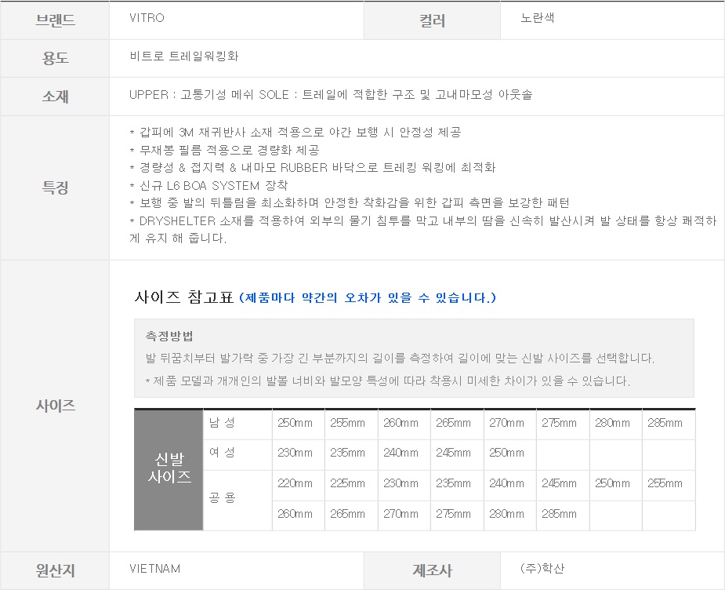The image size is (725, 590).
Task: Click the dark 신발 사이즈 table header
Action: [x=169, y=468]
